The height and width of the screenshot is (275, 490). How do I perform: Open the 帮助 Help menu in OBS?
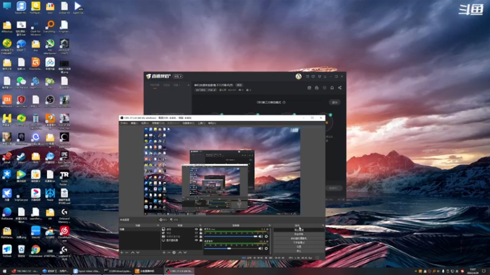[x=212, y=123]
